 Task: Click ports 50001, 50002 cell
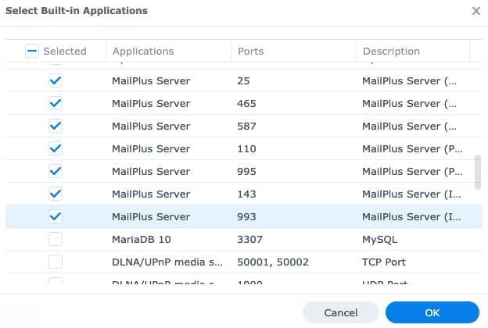273,262
